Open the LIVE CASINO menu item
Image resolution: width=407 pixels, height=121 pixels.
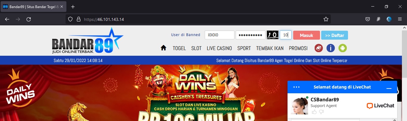[x=219, y=48]
